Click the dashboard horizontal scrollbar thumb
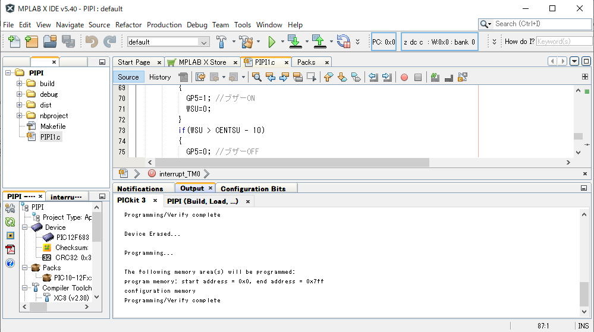This screenshot has height=332, width=594. pos(38,307)
